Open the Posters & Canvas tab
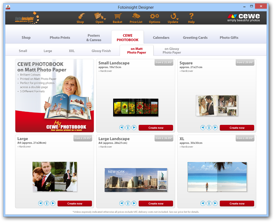The image size is (274, 222). (94, 37)
